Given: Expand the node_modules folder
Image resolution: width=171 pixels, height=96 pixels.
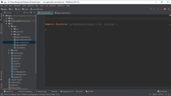Looking at the screenshot, I should tap(6, 21).
